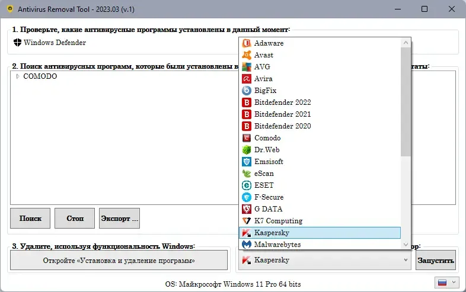Click the dropdown list scroll up arrow
The width and height of the screenshot is (466, 292).
point(406,43)
